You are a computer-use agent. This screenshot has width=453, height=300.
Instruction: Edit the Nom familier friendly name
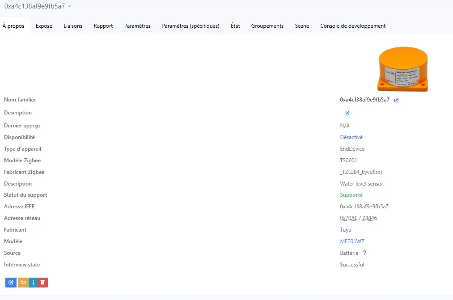396,100
